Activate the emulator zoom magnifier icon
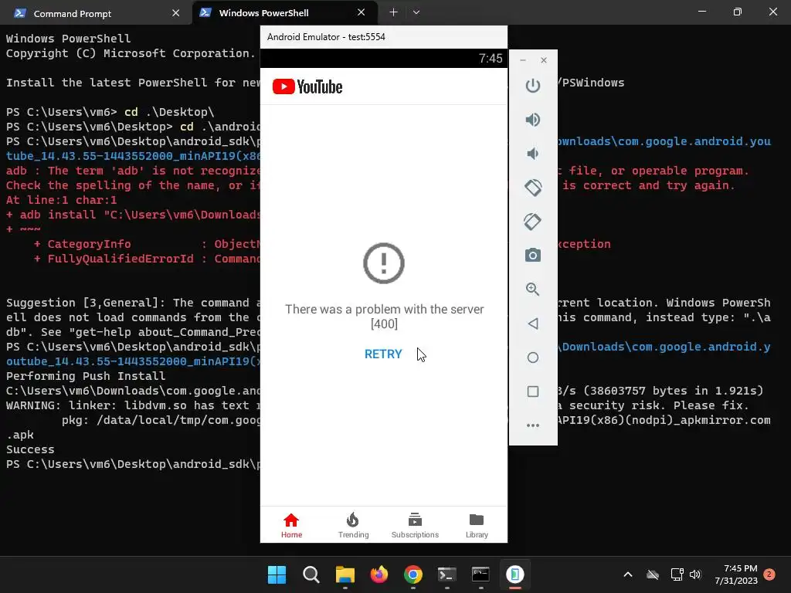Screen dimensions: 791x593 pos(533,289)
